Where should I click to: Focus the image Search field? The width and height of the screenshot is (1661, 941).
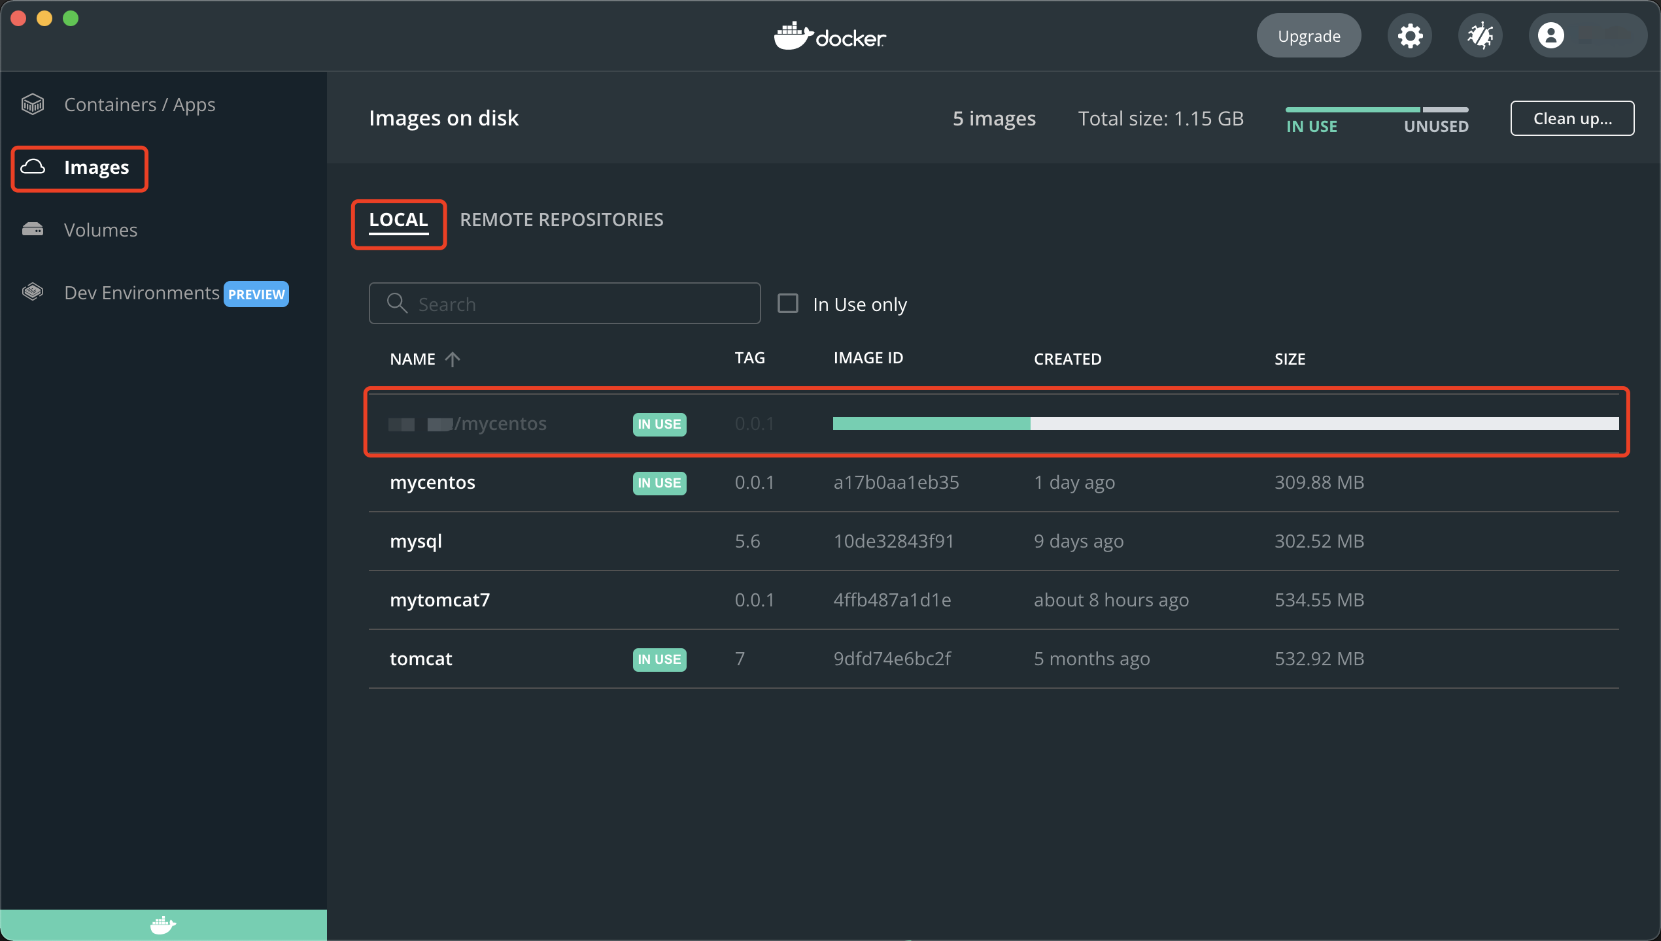pos(564,303)
